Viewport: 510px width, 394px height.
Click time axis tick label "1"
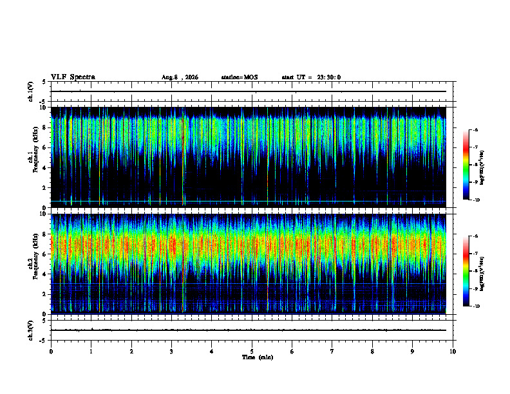91,352
